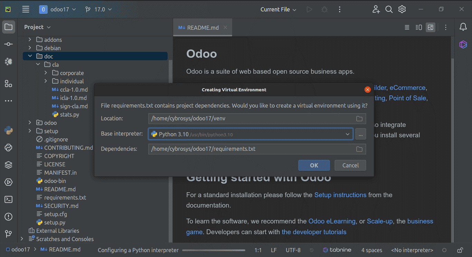Open the 17.0 branch dropdown

[x=98, y=9]
